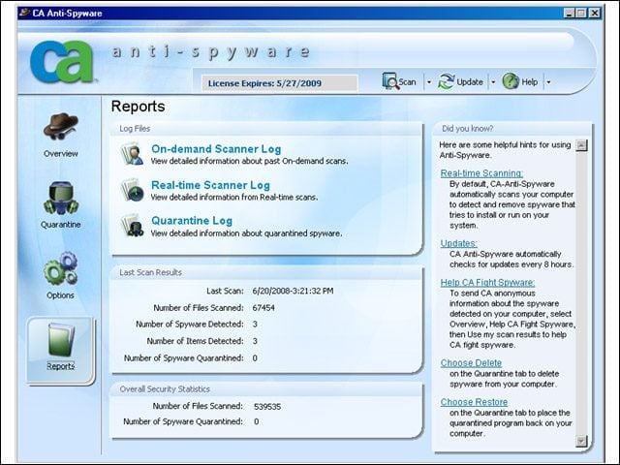Click the Scan magnifier icon
Viewport: 620px width, 465px height.
click(390, 81)
